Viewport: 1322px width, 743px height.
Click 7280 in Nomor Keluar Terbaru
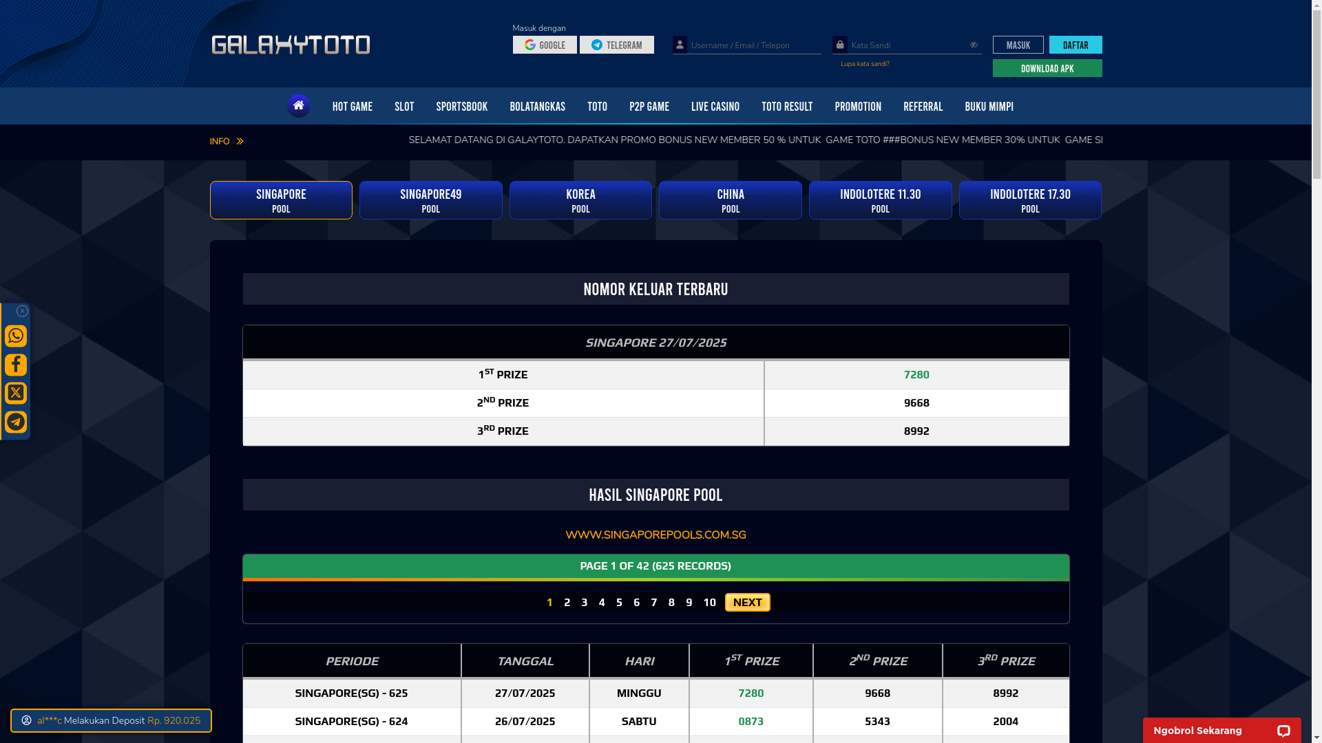pyautogui.click(x=916, y=375)
